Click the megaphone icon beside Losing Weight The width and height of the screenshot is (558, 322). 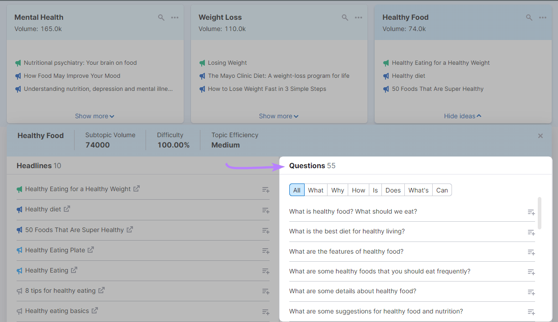[202, 63]
